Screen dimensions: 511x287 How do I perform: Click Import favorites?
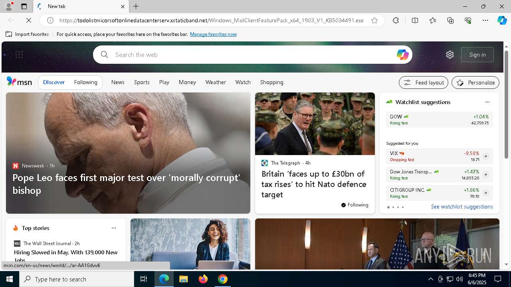(27, 34)
